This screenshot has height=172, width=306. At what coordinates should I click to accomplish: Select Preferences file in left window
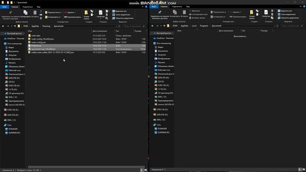[x=87, y=46]
